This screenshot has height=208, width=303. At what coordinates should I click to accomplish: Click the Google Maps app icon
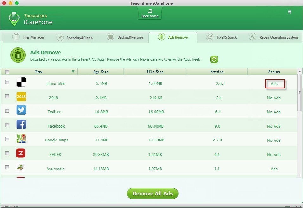click(x=21, y=138)
